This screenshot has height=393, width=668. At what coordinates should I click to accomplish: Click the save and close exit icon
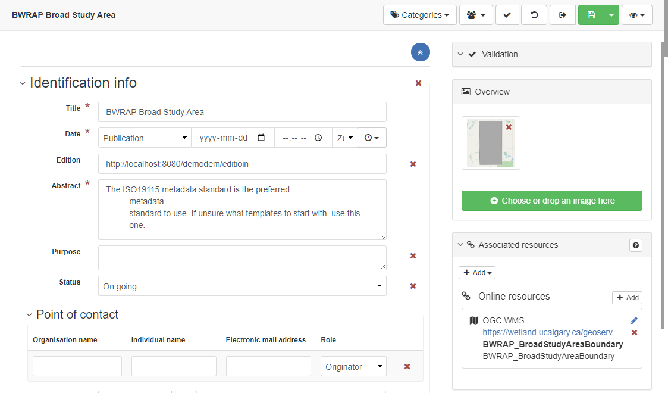click(562, 15)
